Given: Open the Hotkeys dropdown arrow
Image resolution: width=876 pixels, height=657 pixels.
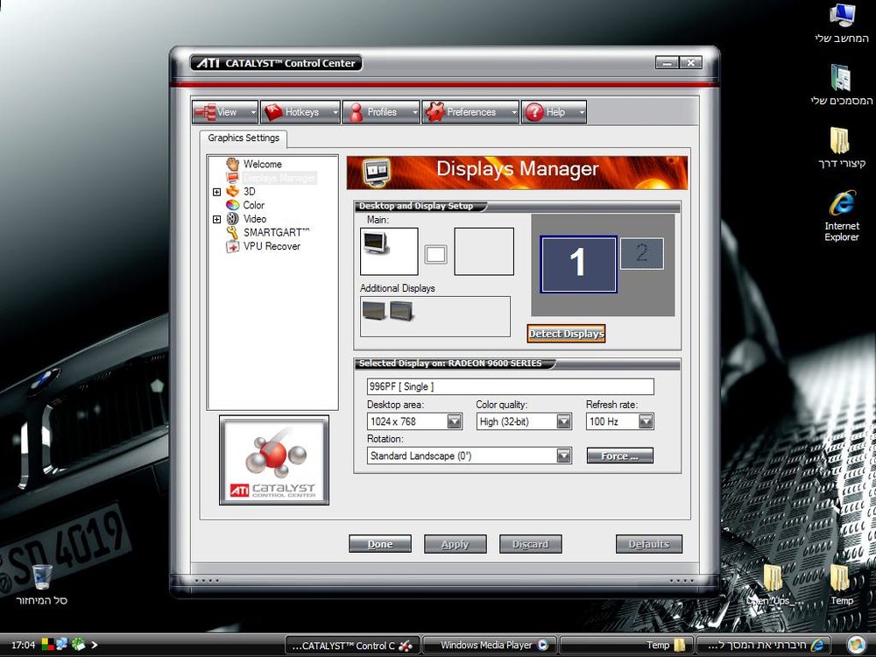Looking at the screenshot, I should pyautogui.click(x=336, y=113).
